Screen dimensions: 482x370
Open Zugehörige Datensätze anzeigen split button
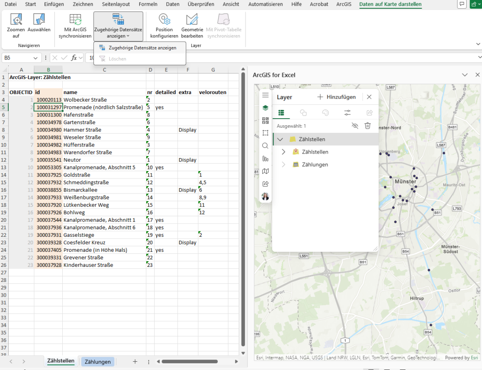pyautogui.click(x=118, y=26)
